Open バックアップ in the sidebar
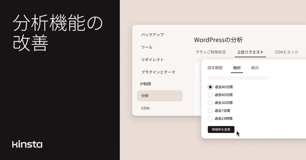The height and width of the screenshot is (160, 306). pyautogui.click(x=152, y=35)
